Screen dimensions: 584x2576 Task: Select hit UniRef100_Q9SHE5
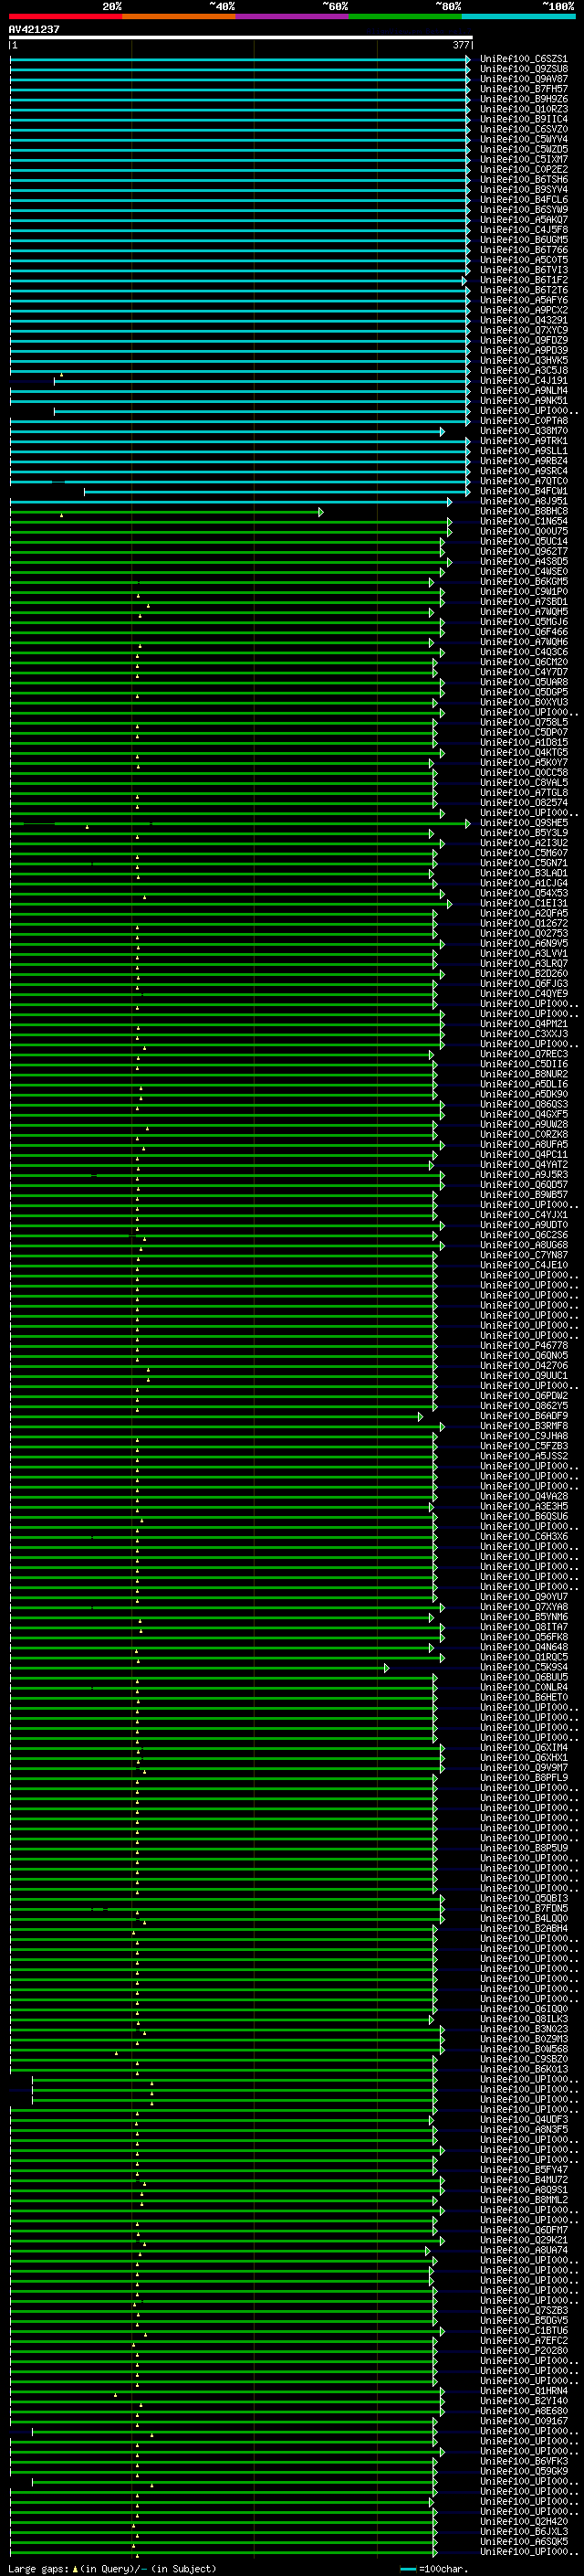point(523,822)
